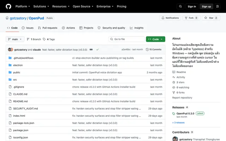The height and width of the screenshot is (141, 226).
Task: Open the 2 stars link
Action: click(178, 82)
